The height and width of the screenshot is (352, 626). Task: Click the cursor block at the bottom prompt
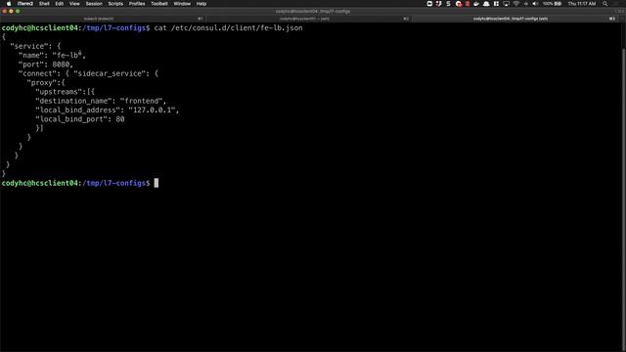(156, 183)
